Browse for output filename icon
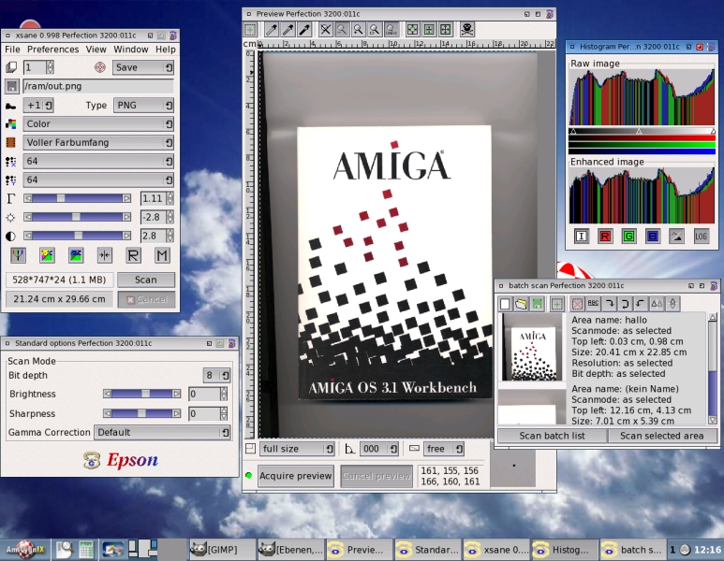This screenshot has height=561, width=724. (11, 86)
